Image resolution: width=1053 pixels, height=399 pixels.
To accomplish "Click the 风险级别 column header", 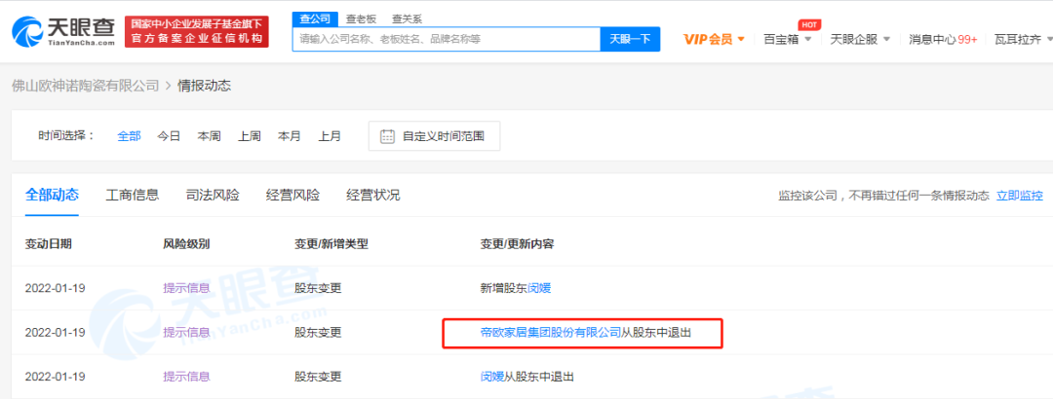I will tap(186, 243).
